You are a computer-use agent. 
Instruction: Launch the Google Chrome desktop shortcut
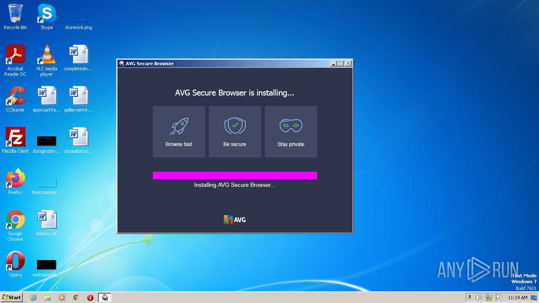point(15,226)
